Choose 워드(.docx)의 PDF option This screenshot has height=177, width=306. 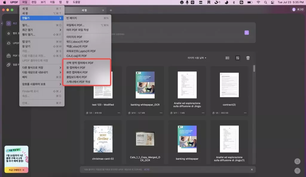[87, 42]
